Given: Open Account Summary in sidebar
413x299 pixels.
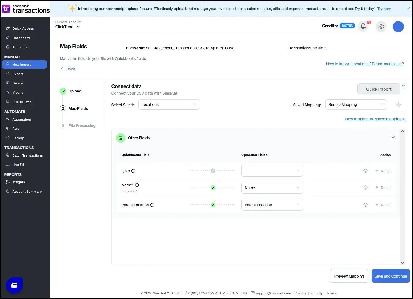Looking at the screenshot, I should click(27, 192).
